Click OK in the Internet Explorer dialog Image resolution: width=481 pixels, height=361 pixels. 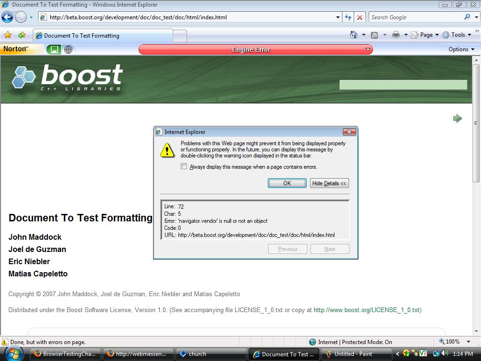pos(287,183)
